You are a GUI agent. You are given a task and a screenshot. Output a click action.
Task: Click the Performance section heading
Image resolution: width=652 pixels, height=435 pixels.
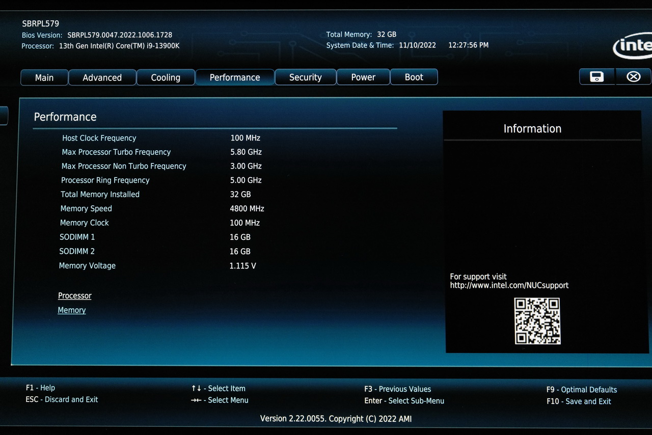[x=65, y=117]
